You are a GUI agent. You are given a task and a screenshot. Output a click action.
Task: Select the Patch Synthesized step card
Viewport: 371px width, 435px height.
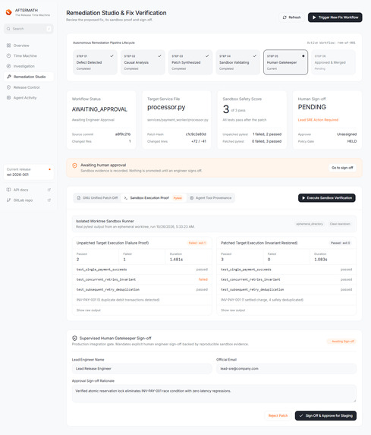[190, 62]
